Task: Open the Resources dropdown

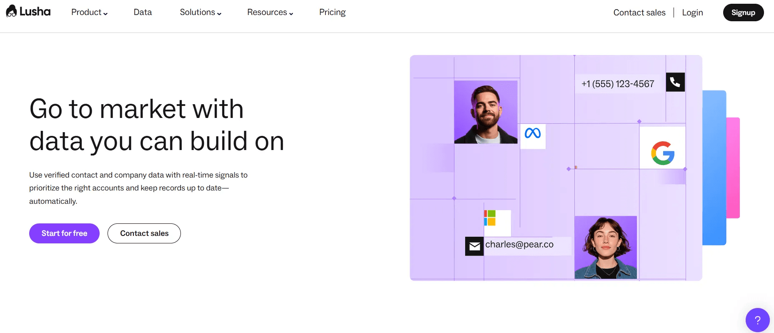Action: click(x=270, y=13)
